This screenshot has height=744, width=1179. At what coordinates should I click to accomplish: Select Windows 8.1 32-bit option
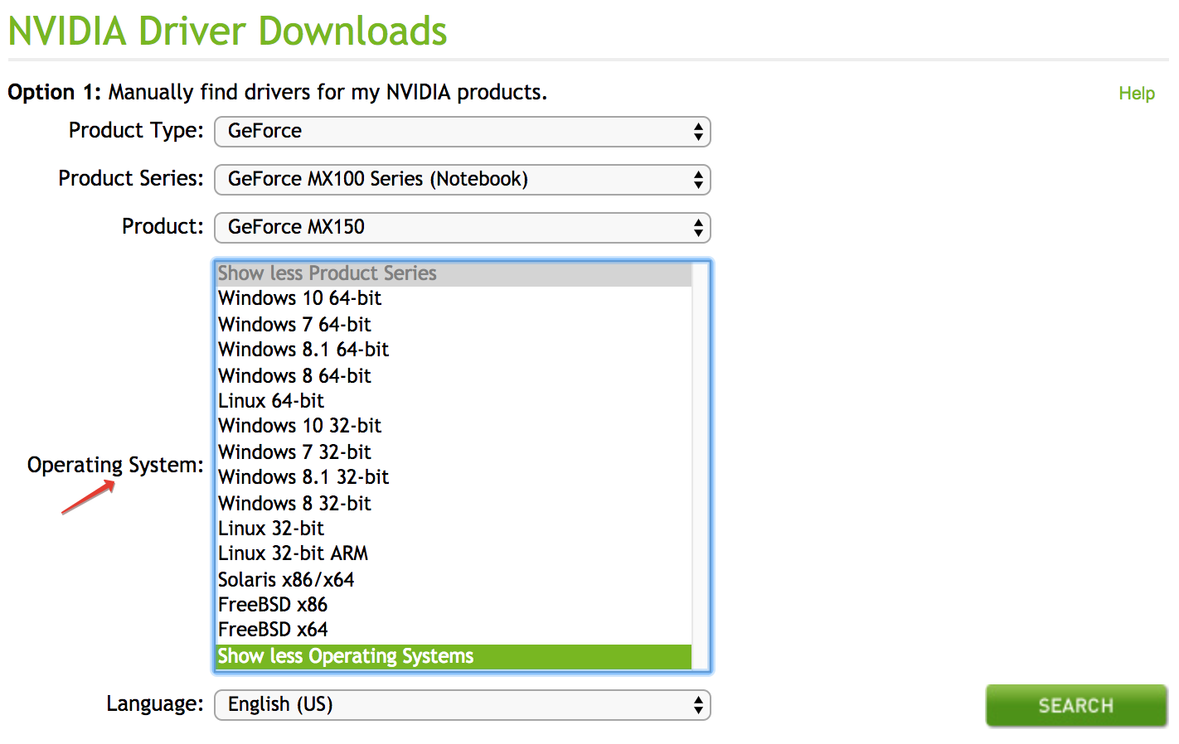454,477
